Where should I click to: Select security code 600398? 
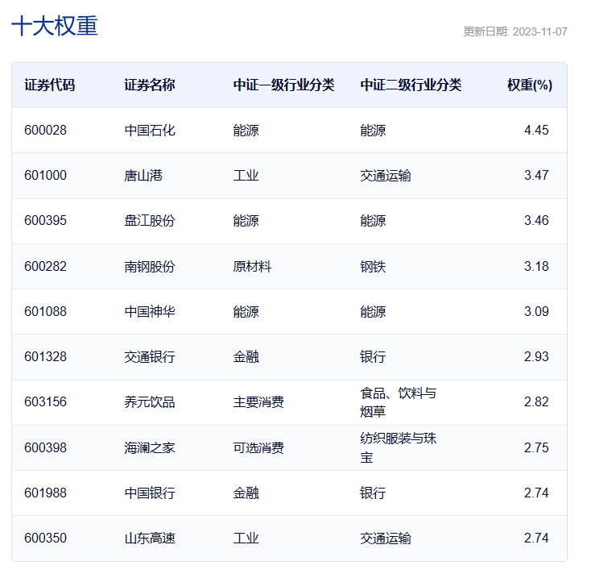pyautogui.click(x=46, y=448)
